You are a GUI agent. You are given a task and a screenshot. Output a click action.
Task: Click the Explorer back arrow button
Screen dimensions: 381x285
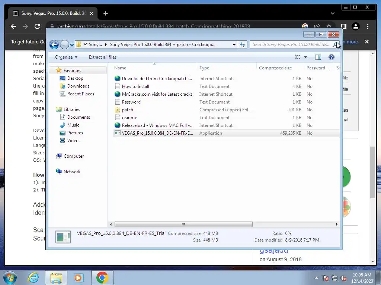click(x=54, y=45)
